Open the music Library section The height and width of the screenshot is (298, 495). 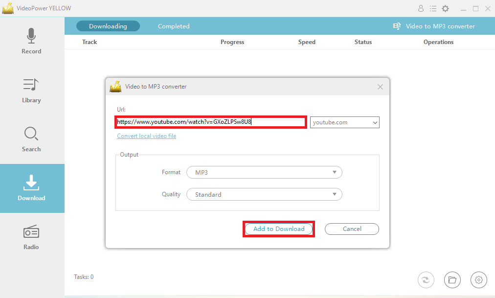[x=31, y=91]
